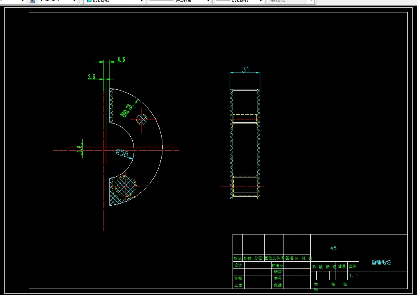The image size is (417, 295).
Task: Click the 重量 header cell
Action: [342, 266]
